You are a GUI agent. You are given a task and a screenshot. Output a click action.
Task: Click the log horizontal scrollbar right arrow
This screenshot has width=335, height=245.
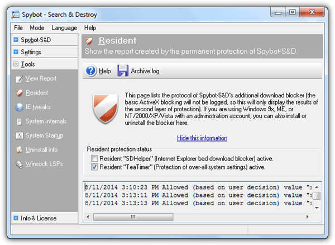tap(308, 217)
